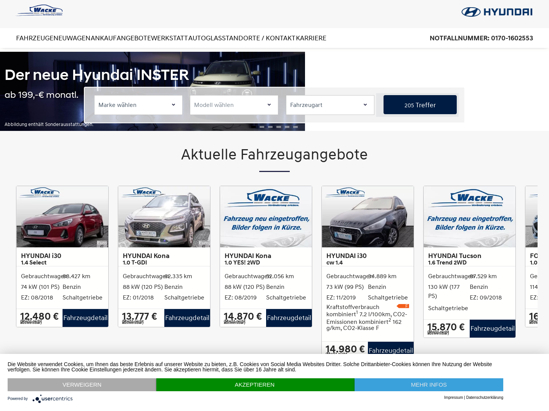Open the FAHRZEUGE menu item

(35, 38)
